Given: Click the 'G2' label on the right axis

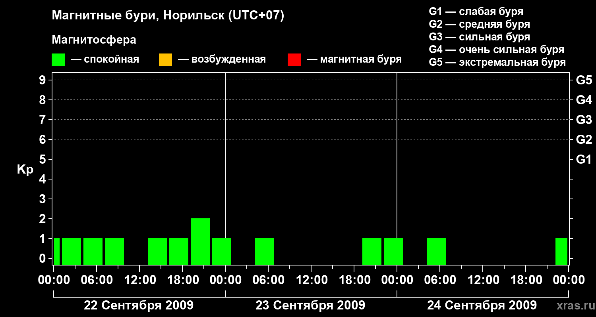Looking at the screenshot, I should click(x=584, y=139).
